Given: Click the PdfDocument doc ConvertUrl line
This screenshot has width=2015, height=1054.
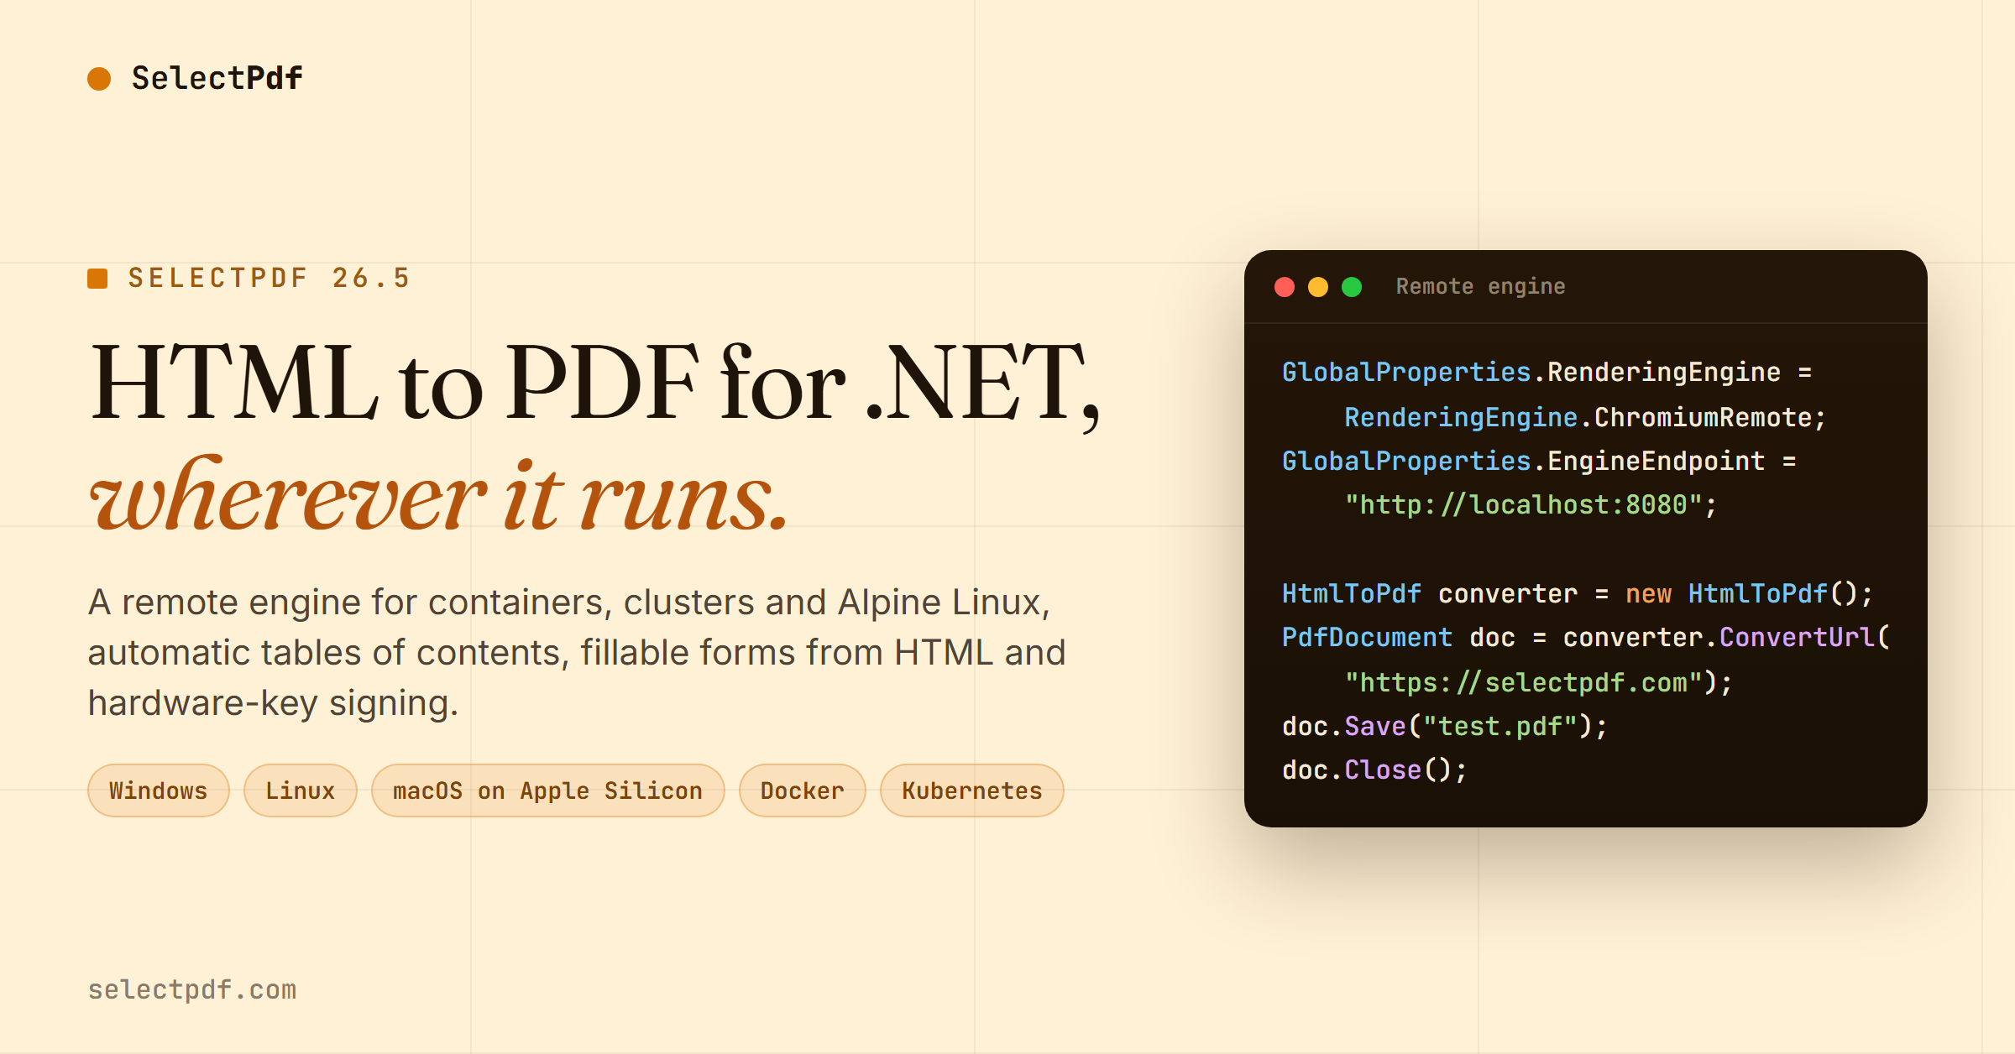Looking at the screenshot, I should click(x=1585, y=637).
